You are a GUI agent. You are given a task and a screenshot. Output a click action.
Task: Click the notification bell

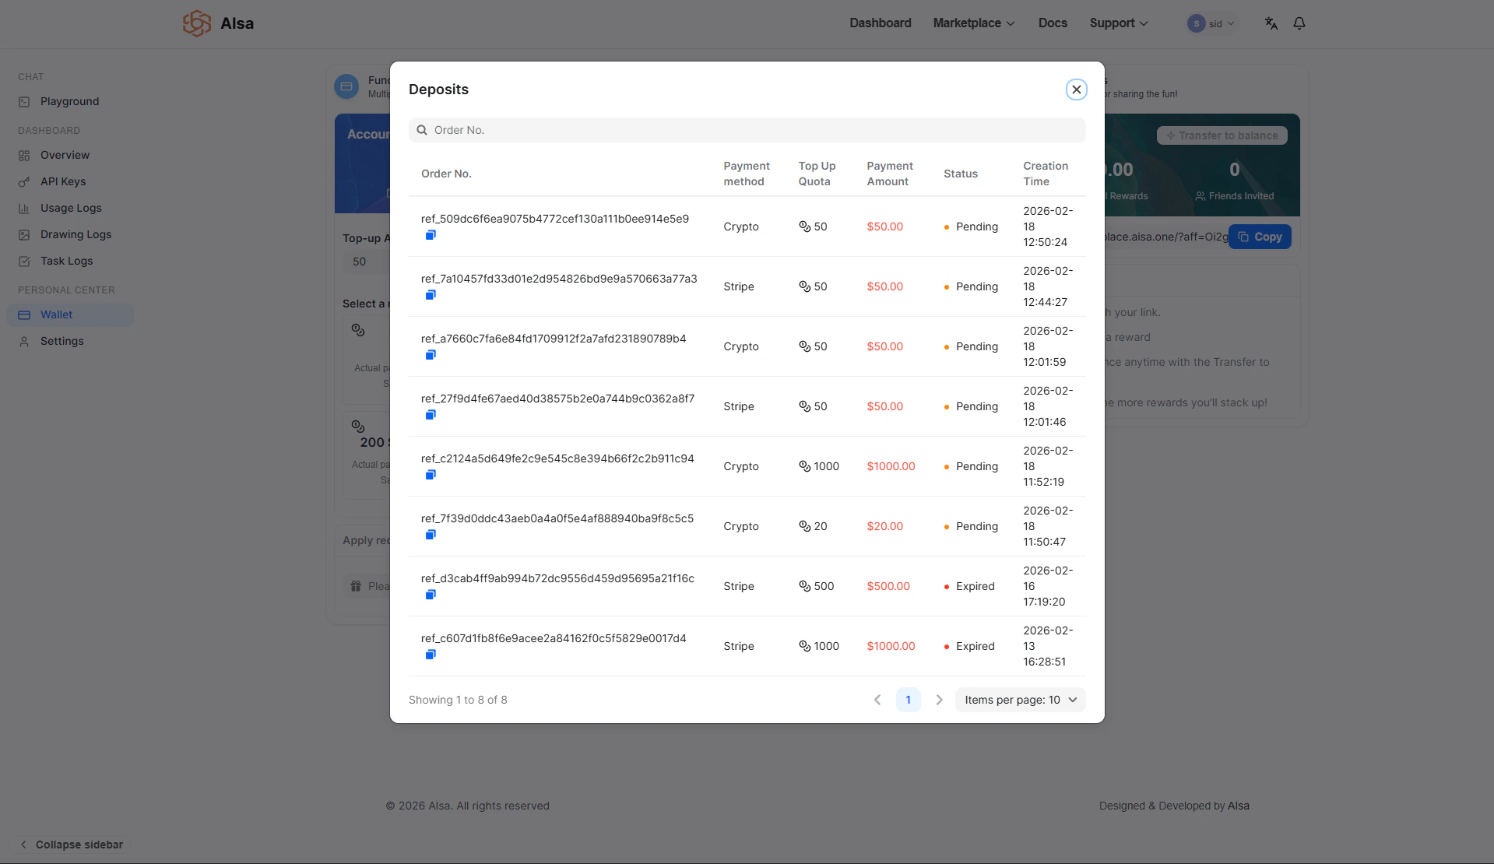click(1298, 23)
